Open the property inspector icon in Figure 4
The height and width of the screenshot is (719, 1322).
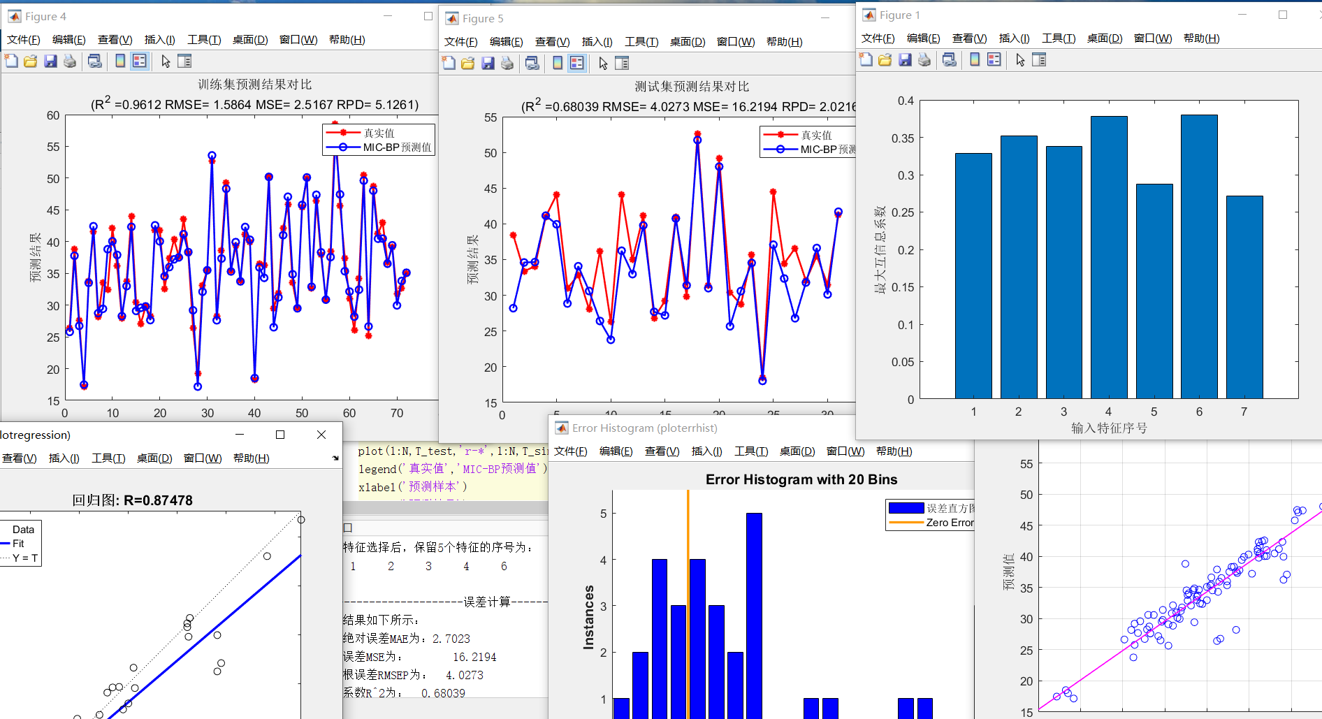pyautogui.click(x=184, y=61)
